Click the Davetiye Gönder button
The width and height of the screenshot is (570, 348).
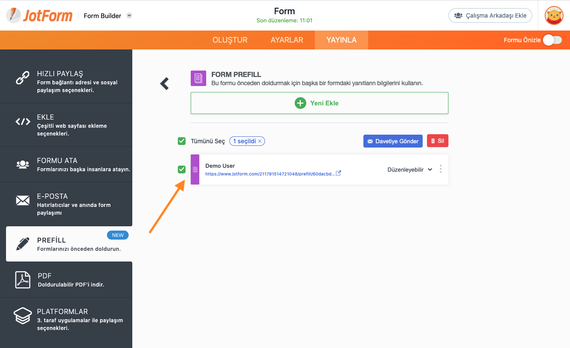click(393, 141)
